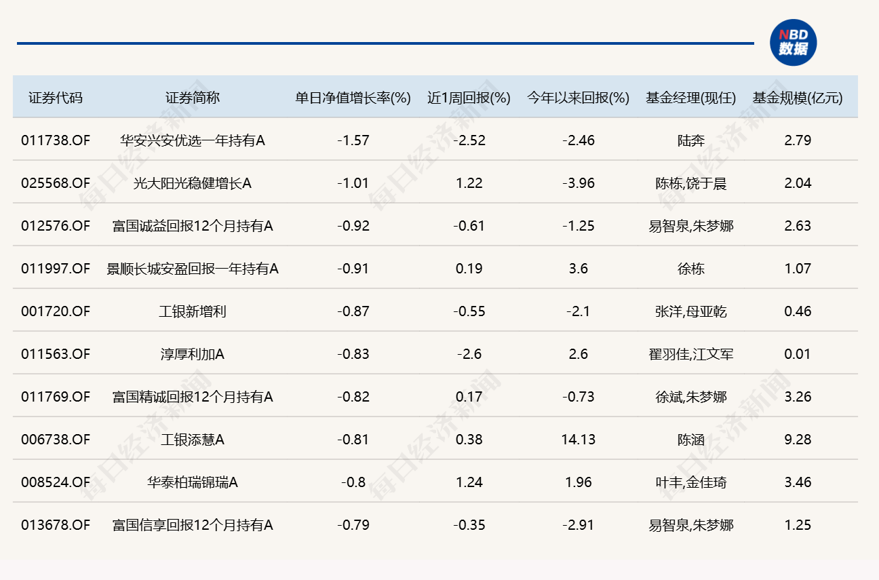
Task: Select weekly return value 0.19
Action: (469, 269)
